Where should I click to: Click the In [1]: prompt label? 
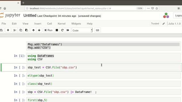pyautogui.click(x=20, y=56)
